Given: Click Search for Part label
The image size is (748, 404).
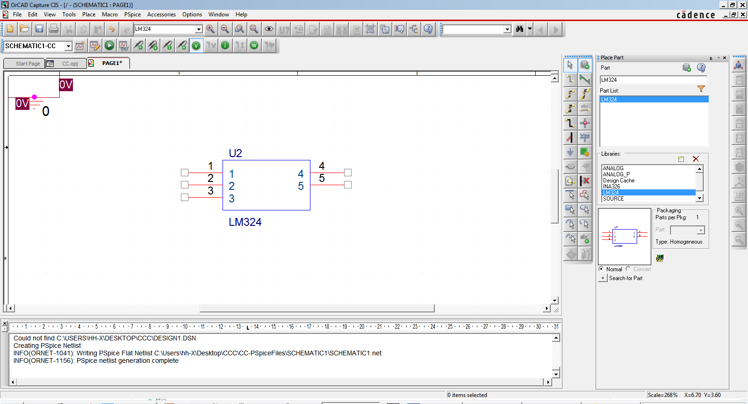Looking at the screenshot, I should [x=626, y=278].
